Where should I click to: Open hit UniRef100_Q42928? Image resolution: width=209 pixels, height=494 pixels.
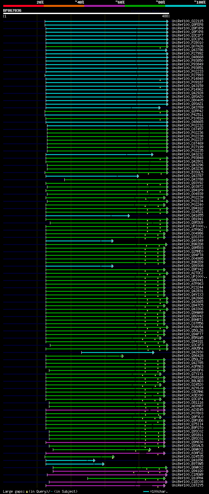point(187,93)
